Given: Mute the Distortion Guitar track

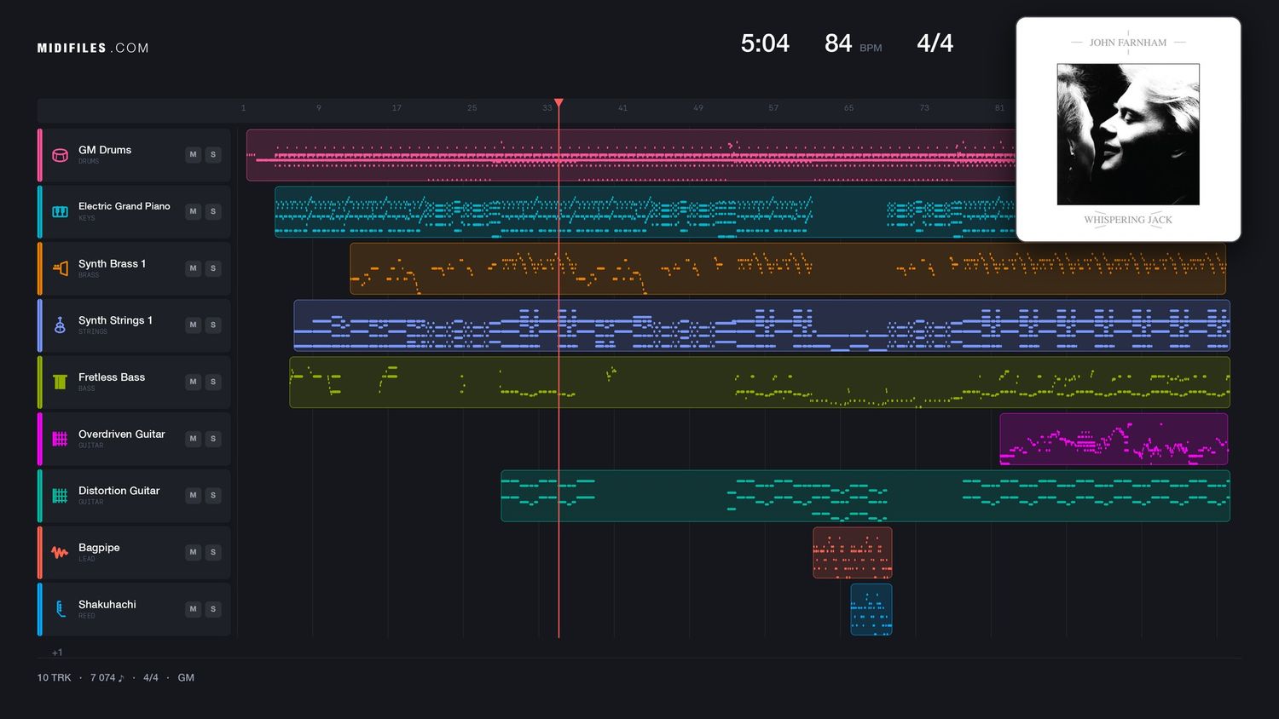Looking at the screenshot, I should [194, 496].
